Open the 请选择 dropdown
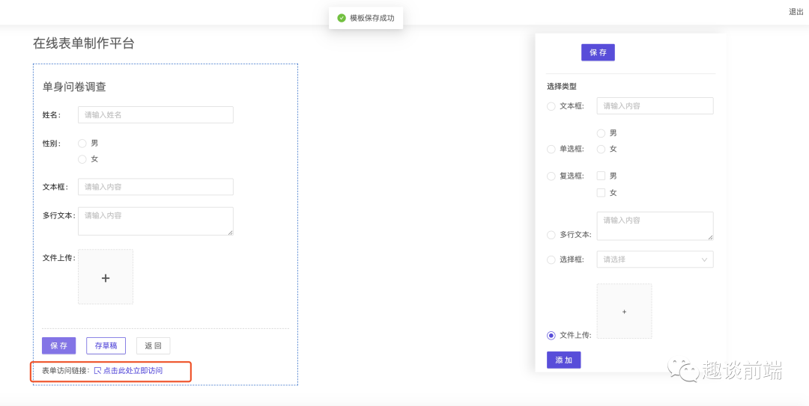Viewport: 809px width, 406px height. point(655,259)
